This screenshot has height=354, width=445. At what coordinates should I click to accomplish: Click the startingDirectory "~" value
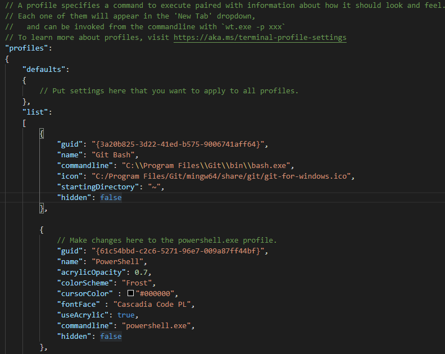click(x=154, y=187)
